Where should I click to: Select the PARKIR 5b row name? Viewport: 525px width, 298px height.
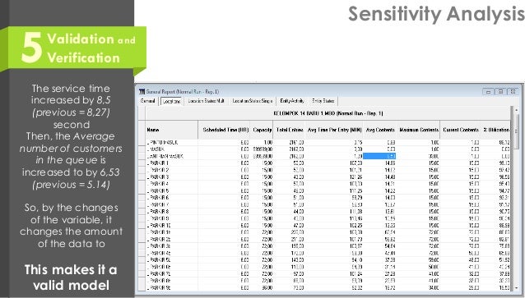coord(159,260)
